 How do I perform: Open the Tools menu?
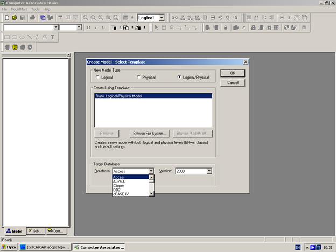click(36, 9)
